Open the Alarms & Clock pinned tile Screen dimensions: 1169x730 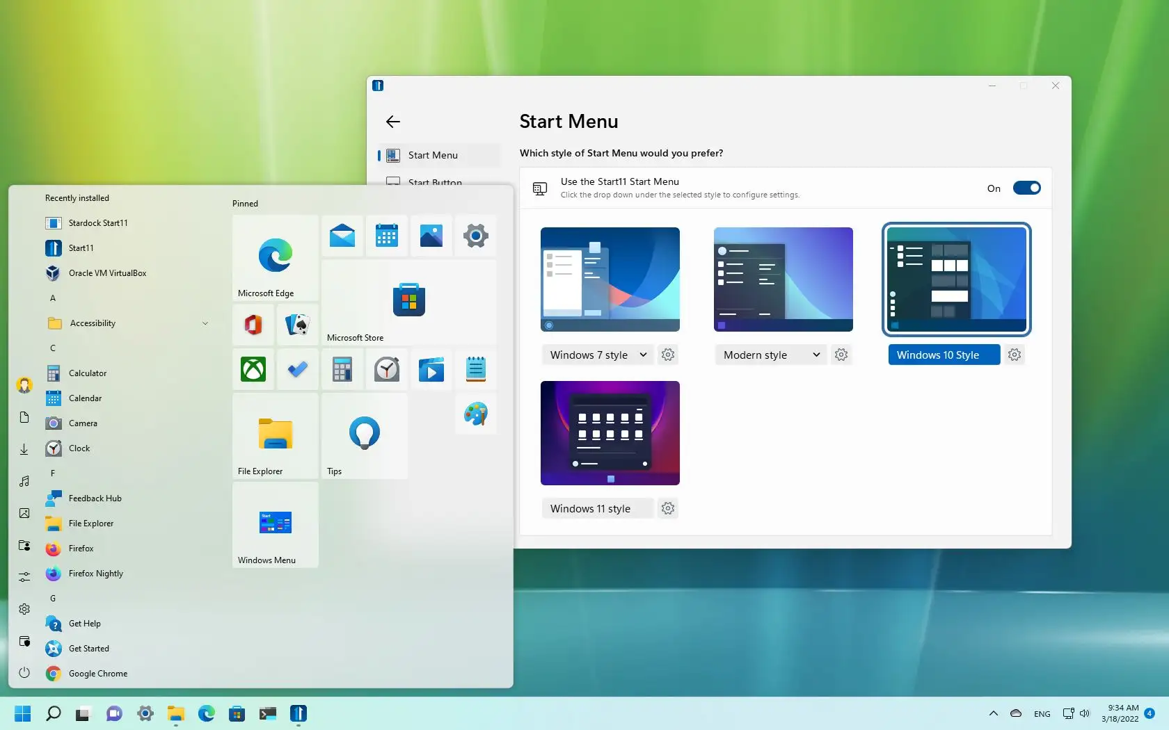(x=386, y=370)
